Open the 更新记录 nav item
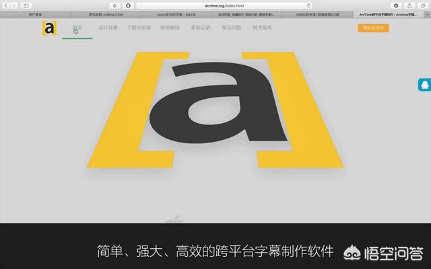431x269 pixels. [x=201, y=28]
